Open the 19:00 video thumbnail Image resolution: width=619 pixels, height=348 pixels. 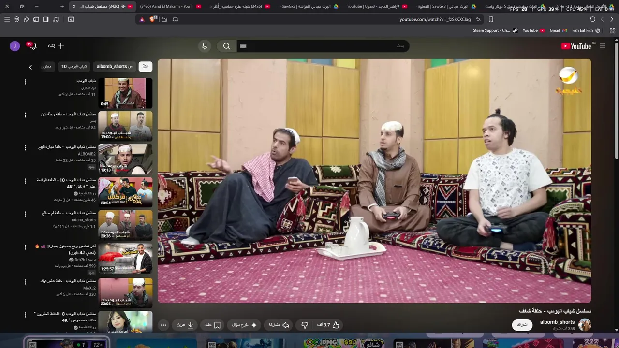point(125,126)
